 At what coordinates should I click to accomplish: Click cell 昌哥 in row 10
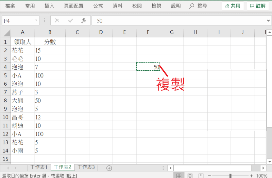coord(22,117)
